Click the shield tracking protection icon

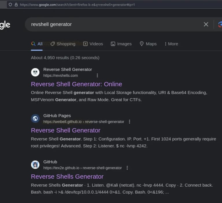10,5
